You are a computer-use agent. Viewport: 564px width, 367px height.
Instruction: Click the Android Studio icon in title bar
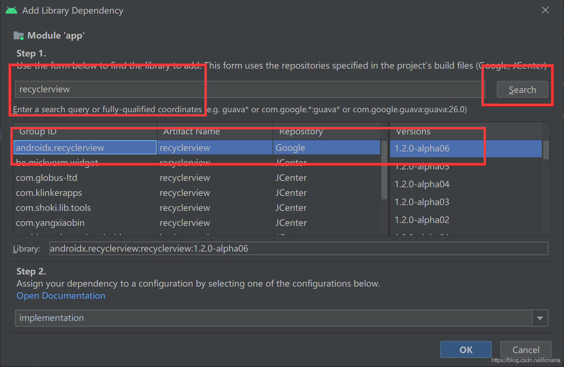point(11,10)
